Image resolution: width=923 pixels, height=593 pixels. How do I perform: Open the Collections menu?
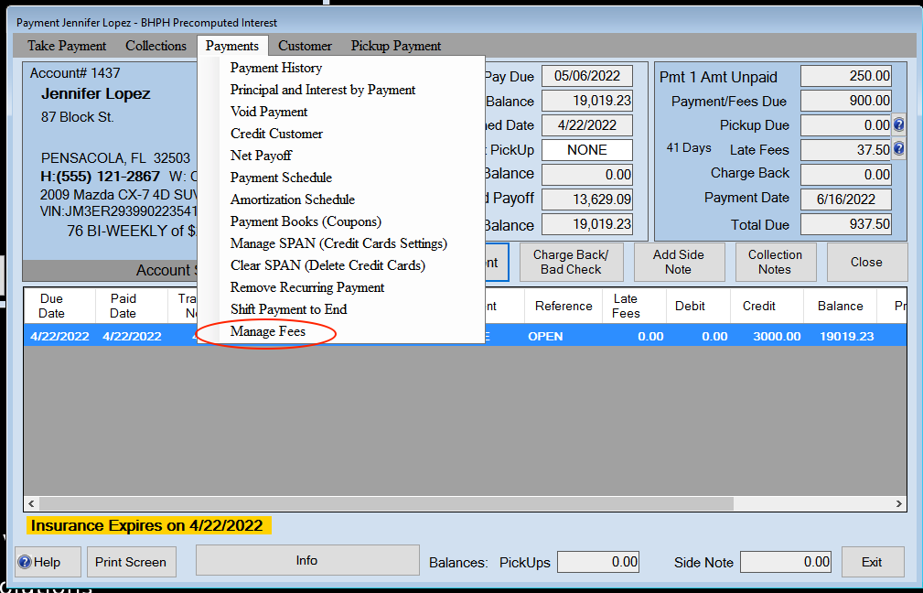coord(156,46)
